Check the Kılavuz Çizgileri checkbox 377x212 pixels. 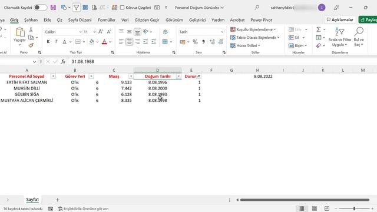click(x=122, y=8)
